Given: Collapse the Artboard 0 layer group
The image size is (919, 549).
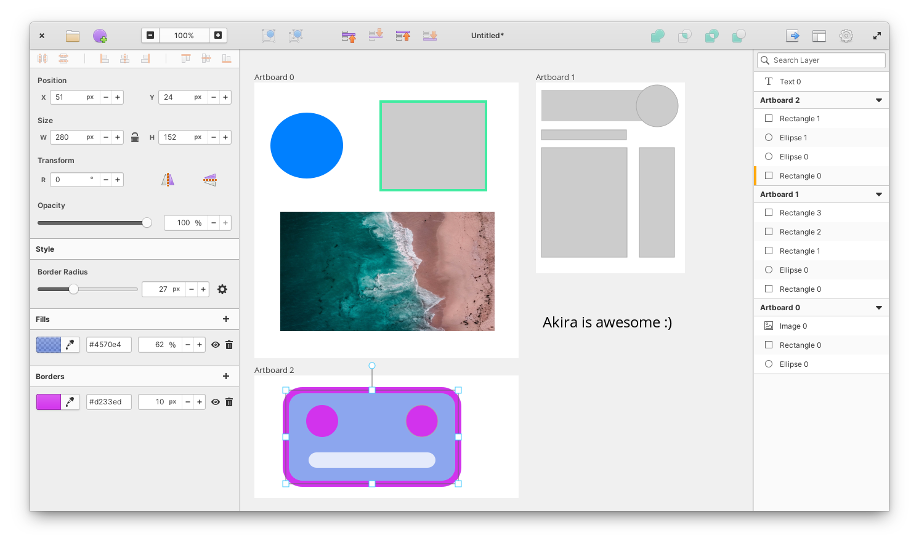Looking at the screenshot, I should pos(878,308).
